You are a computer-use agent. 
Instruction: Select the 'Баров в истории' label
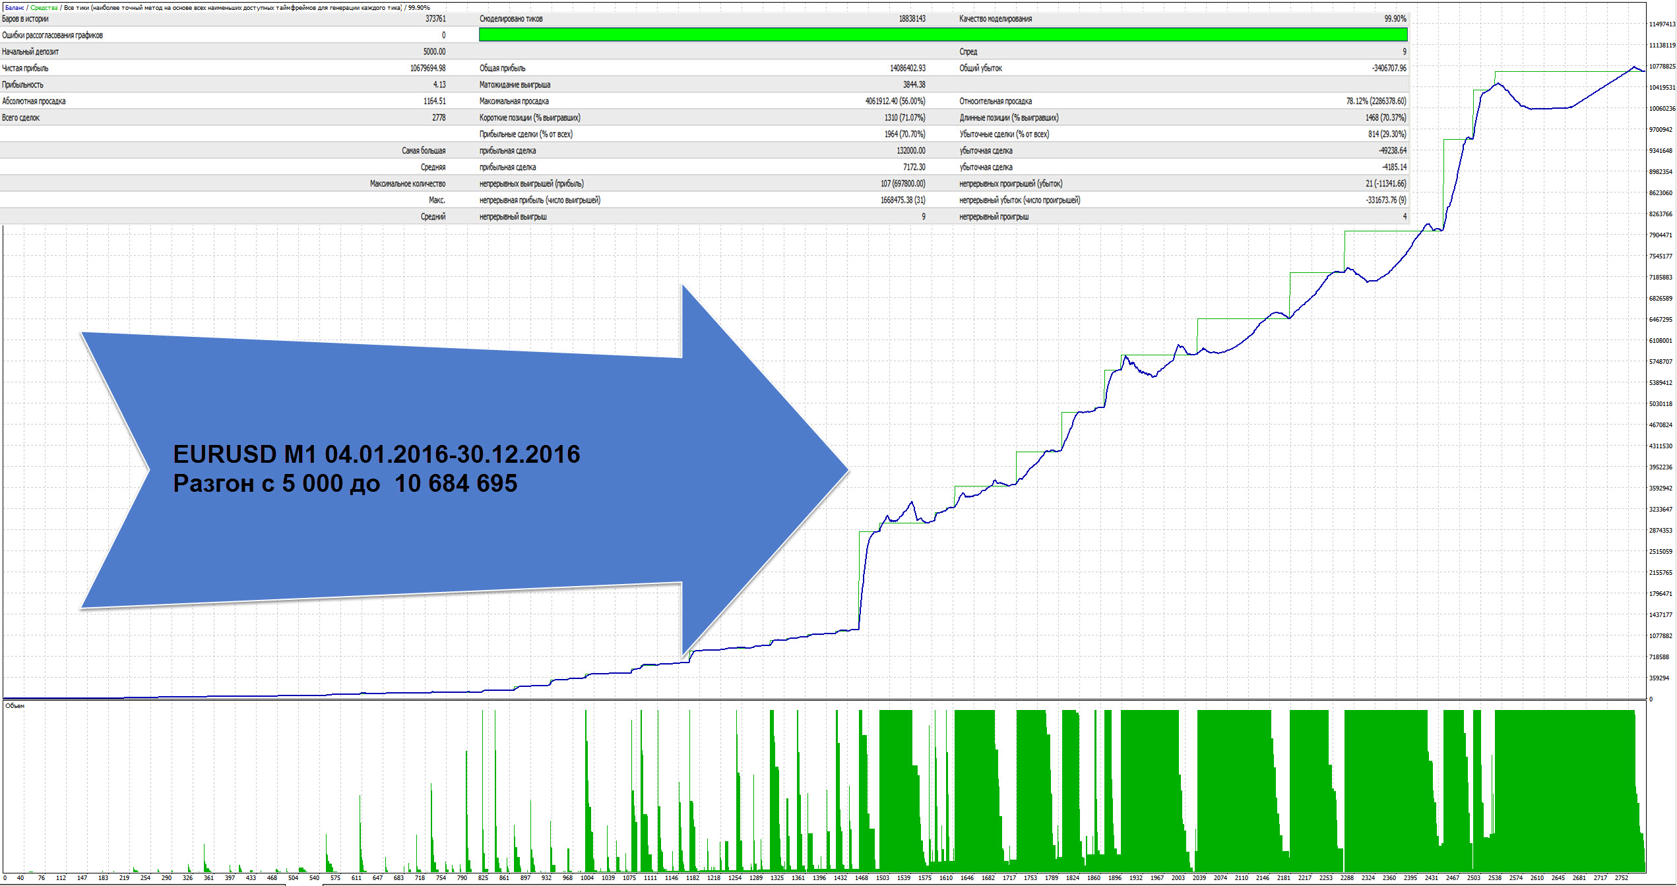[25, 19]
